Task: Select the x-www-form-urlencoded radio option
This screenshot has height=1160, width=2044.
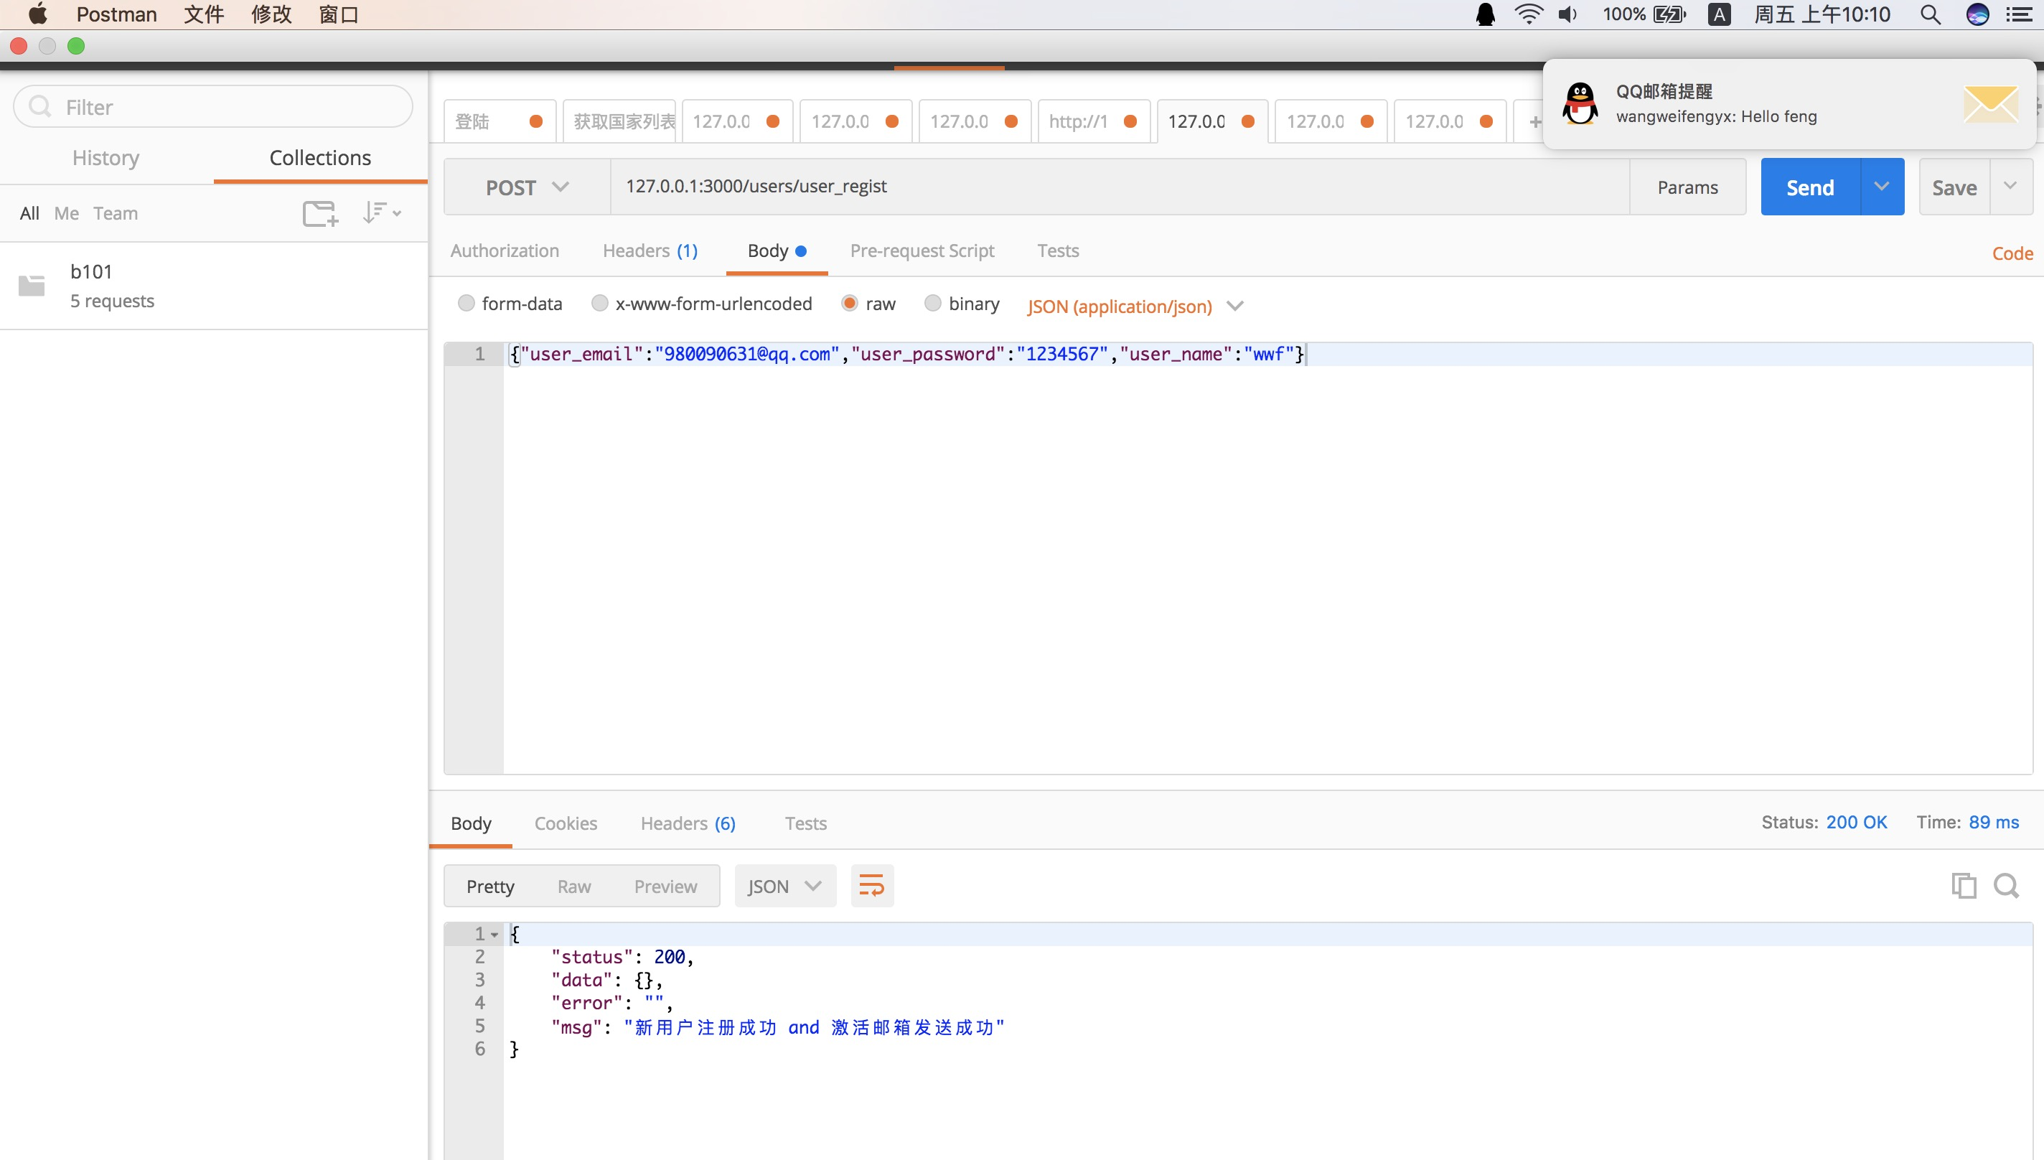Action: pyautogui.click(x=600, y=304)
